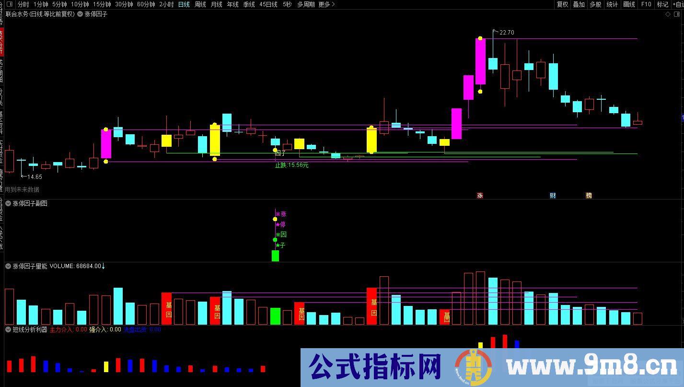Image resolution: width=684 pixels, height=387 pixels.
Task: Select the 日线 period
Action: click(x=184, y=4)
